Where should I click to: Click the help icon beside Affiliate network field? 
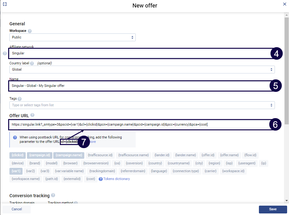coord(5,53)
